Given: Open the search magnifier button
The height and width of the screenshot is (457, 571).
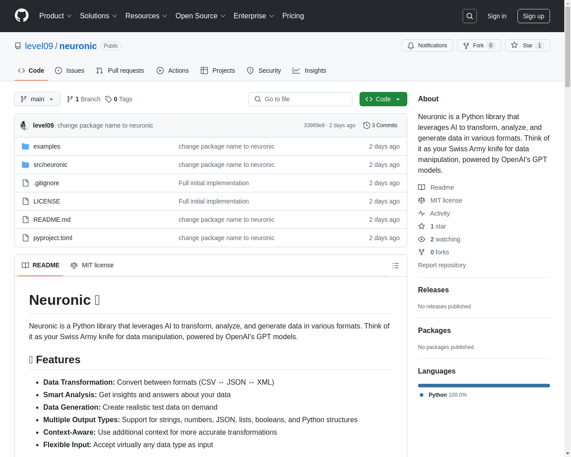Looking at the screenshot, I should pyautogui.click(x=470, y=16).
